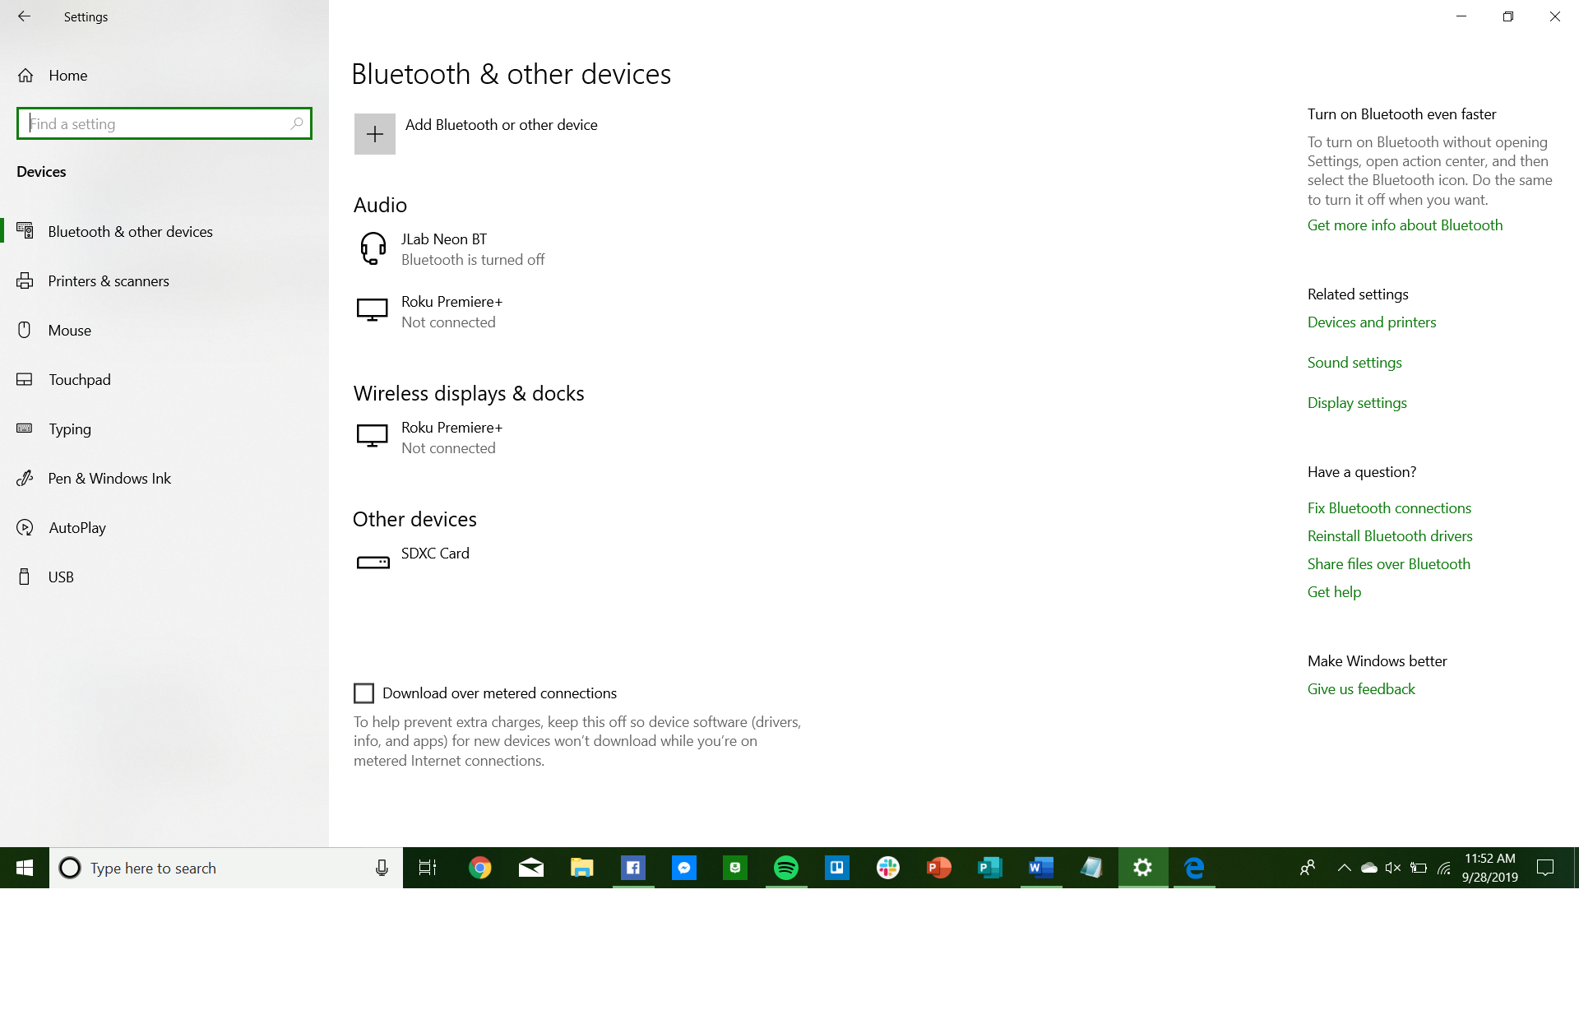The width and height of the screenshot is (1579, 1010).
Task: Open Slack from the taskbar
Action: [888, 868]
